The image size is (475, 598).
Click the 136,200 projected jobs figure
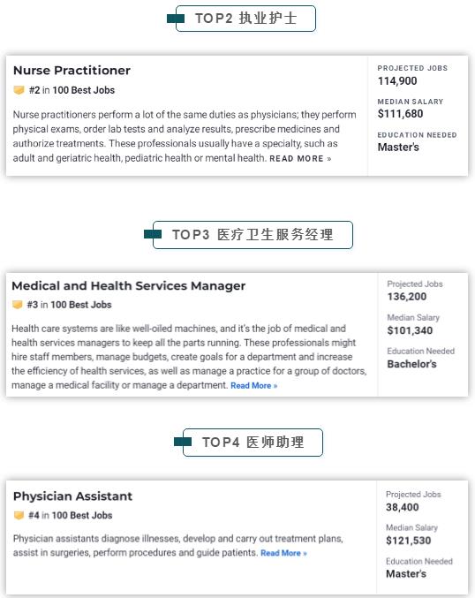pyautogui.click(x=407, y=297)
